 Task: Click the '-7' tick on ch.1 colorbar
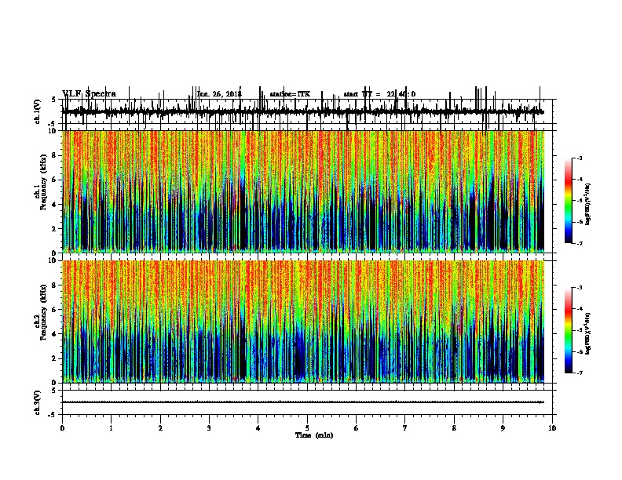(x=579, y=243)
